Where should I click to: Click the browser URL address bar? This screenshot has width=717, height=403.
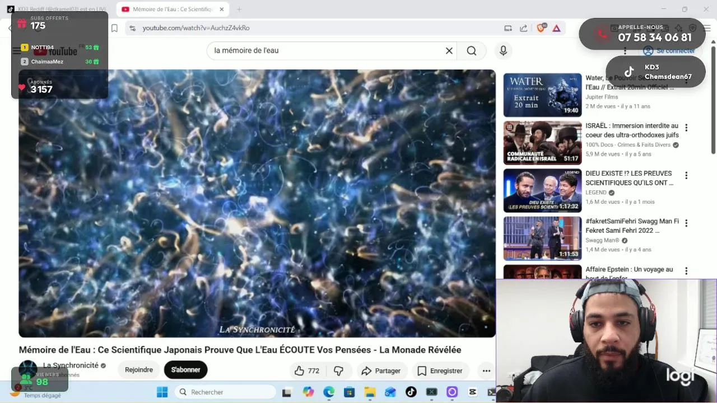tap(314, 28)
